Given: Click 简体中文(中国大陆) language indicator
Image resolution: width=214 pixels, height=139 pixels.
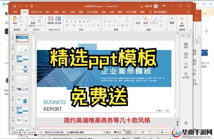Looking at the screenshot, I should (54, 132).
